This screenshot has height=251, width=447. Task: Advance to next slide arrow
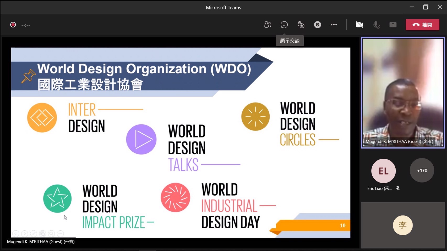(x=25, y=233)
